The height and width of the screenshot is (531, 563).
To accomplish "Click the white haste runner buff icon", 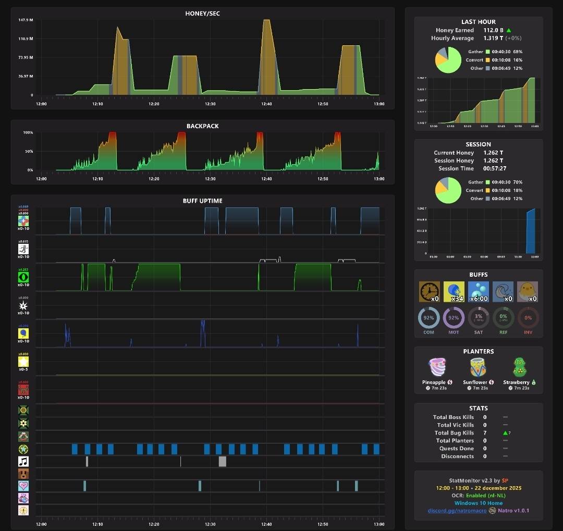I will pyautogui.click(x=23, y=249).
